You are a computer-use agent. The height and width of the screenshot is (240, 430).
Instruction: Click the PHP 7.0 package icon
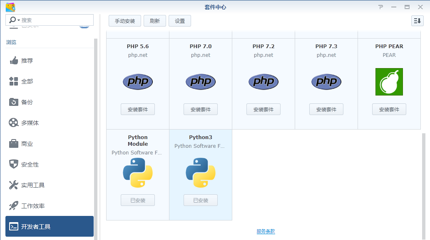[x=201, y=82]
